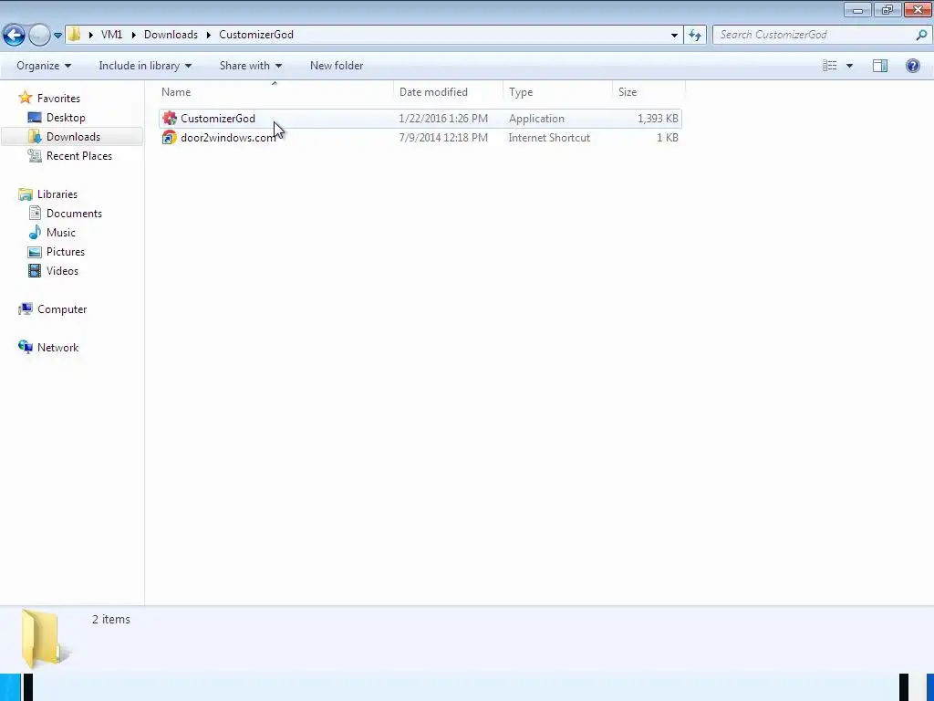Click the Favorites star icon
Image resolution: width=934 pixels, height=701 pixels.
[25, 97]
